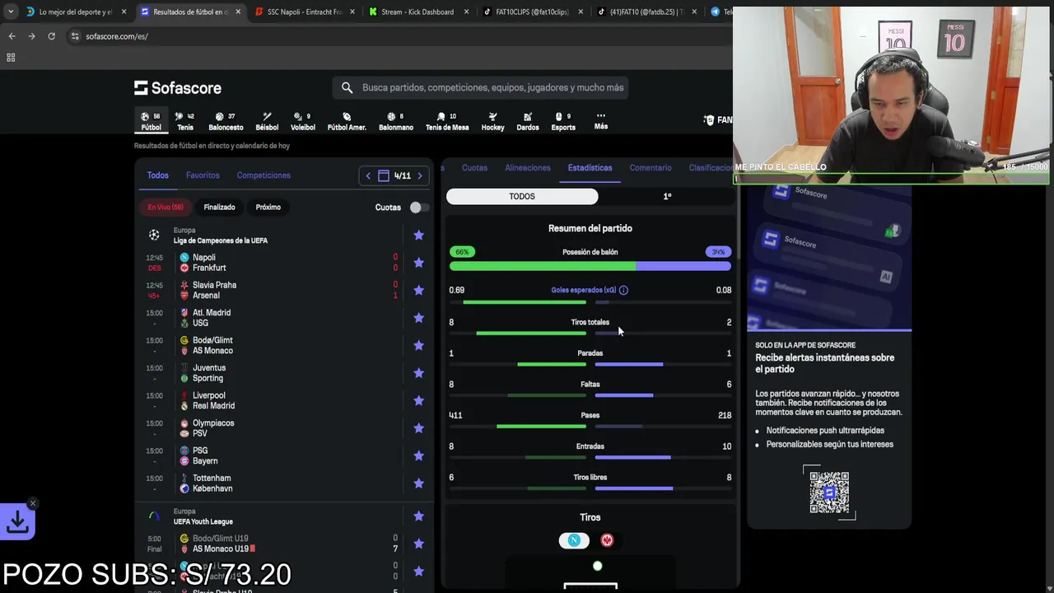Open the Tenis de Mesa category
The width and height of the screenshot is (1054, 593).
click(447, 121)
